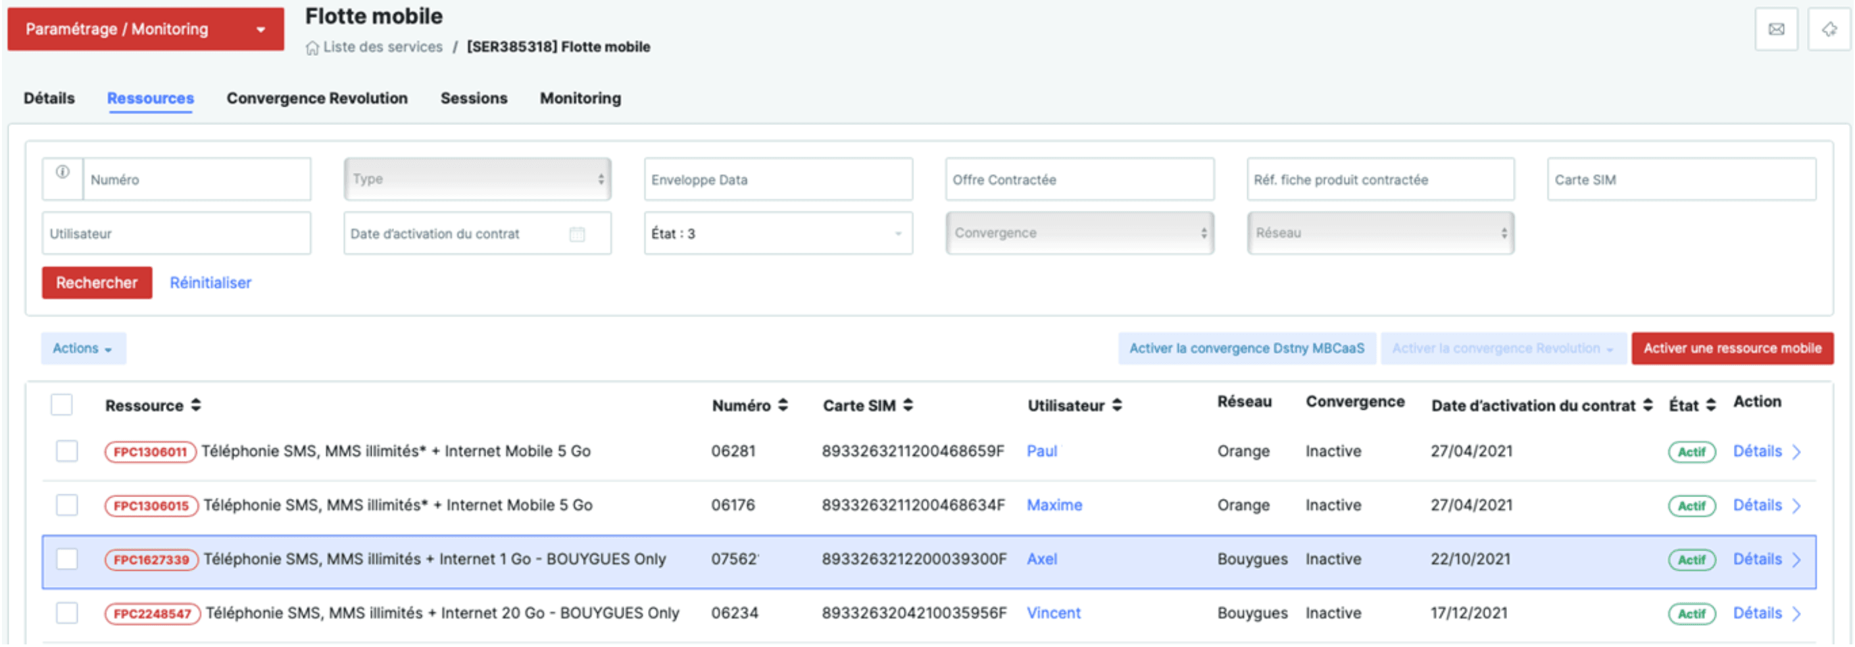Click the info icon beside Numéro field

[62, 173]
